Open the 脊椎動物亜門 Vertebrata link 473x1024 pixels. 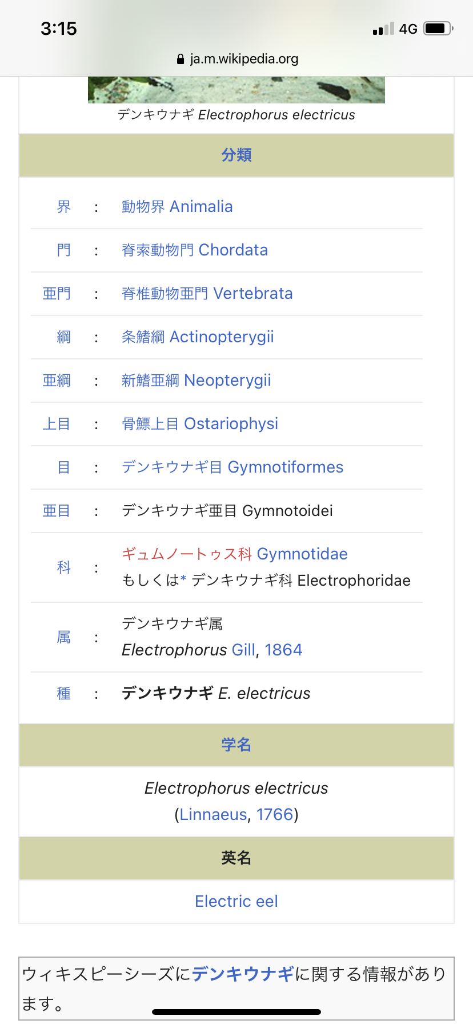[x=207, y=294]
